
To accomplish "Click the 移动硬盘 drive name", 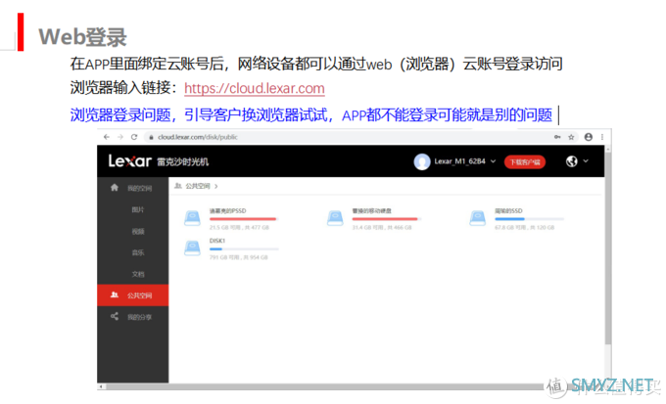I will 371,211.
